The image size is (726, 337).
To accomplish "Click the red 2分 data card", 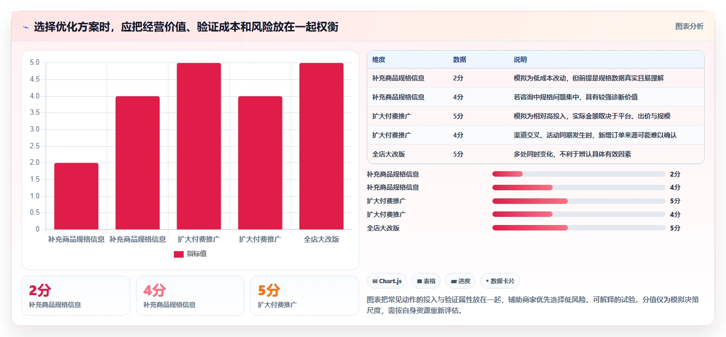I will (76, 296).
